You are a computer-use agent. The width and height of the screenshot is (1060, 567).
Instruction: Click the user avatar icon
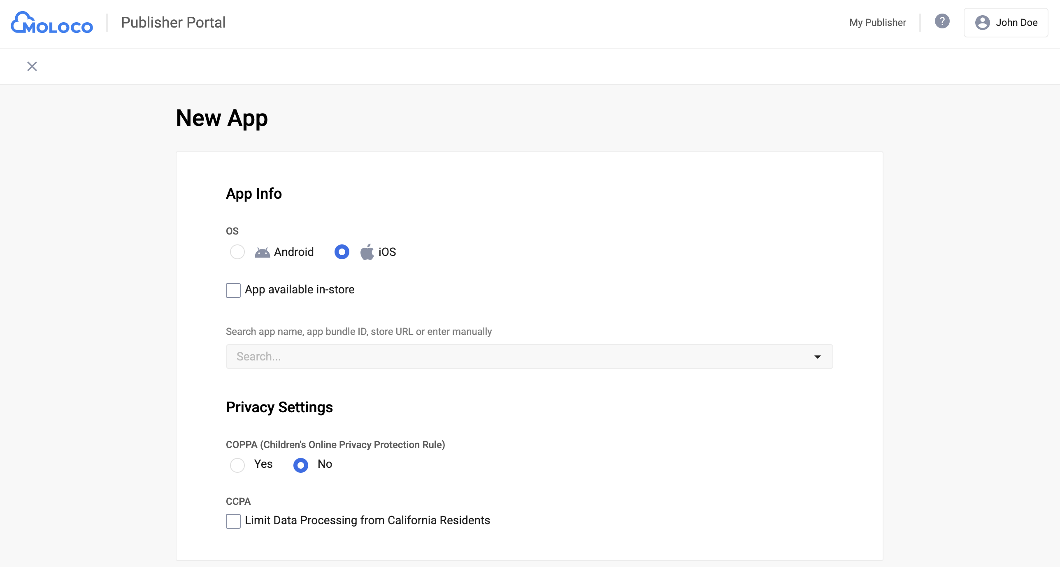pyautogui.click(x=982, y=23)
